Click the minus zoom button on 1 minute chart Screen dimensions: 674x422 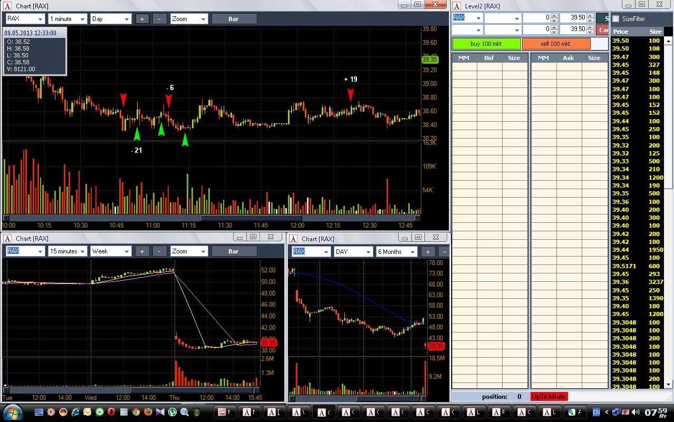coord(159,19)
